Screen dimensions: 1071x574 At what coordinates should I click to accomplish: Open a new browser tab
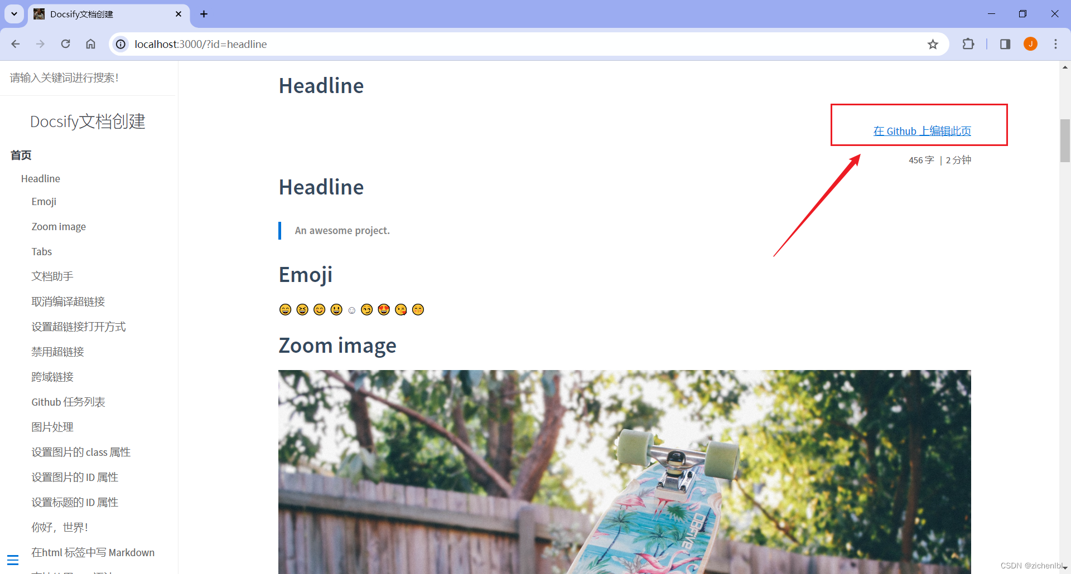coord(204,14)
